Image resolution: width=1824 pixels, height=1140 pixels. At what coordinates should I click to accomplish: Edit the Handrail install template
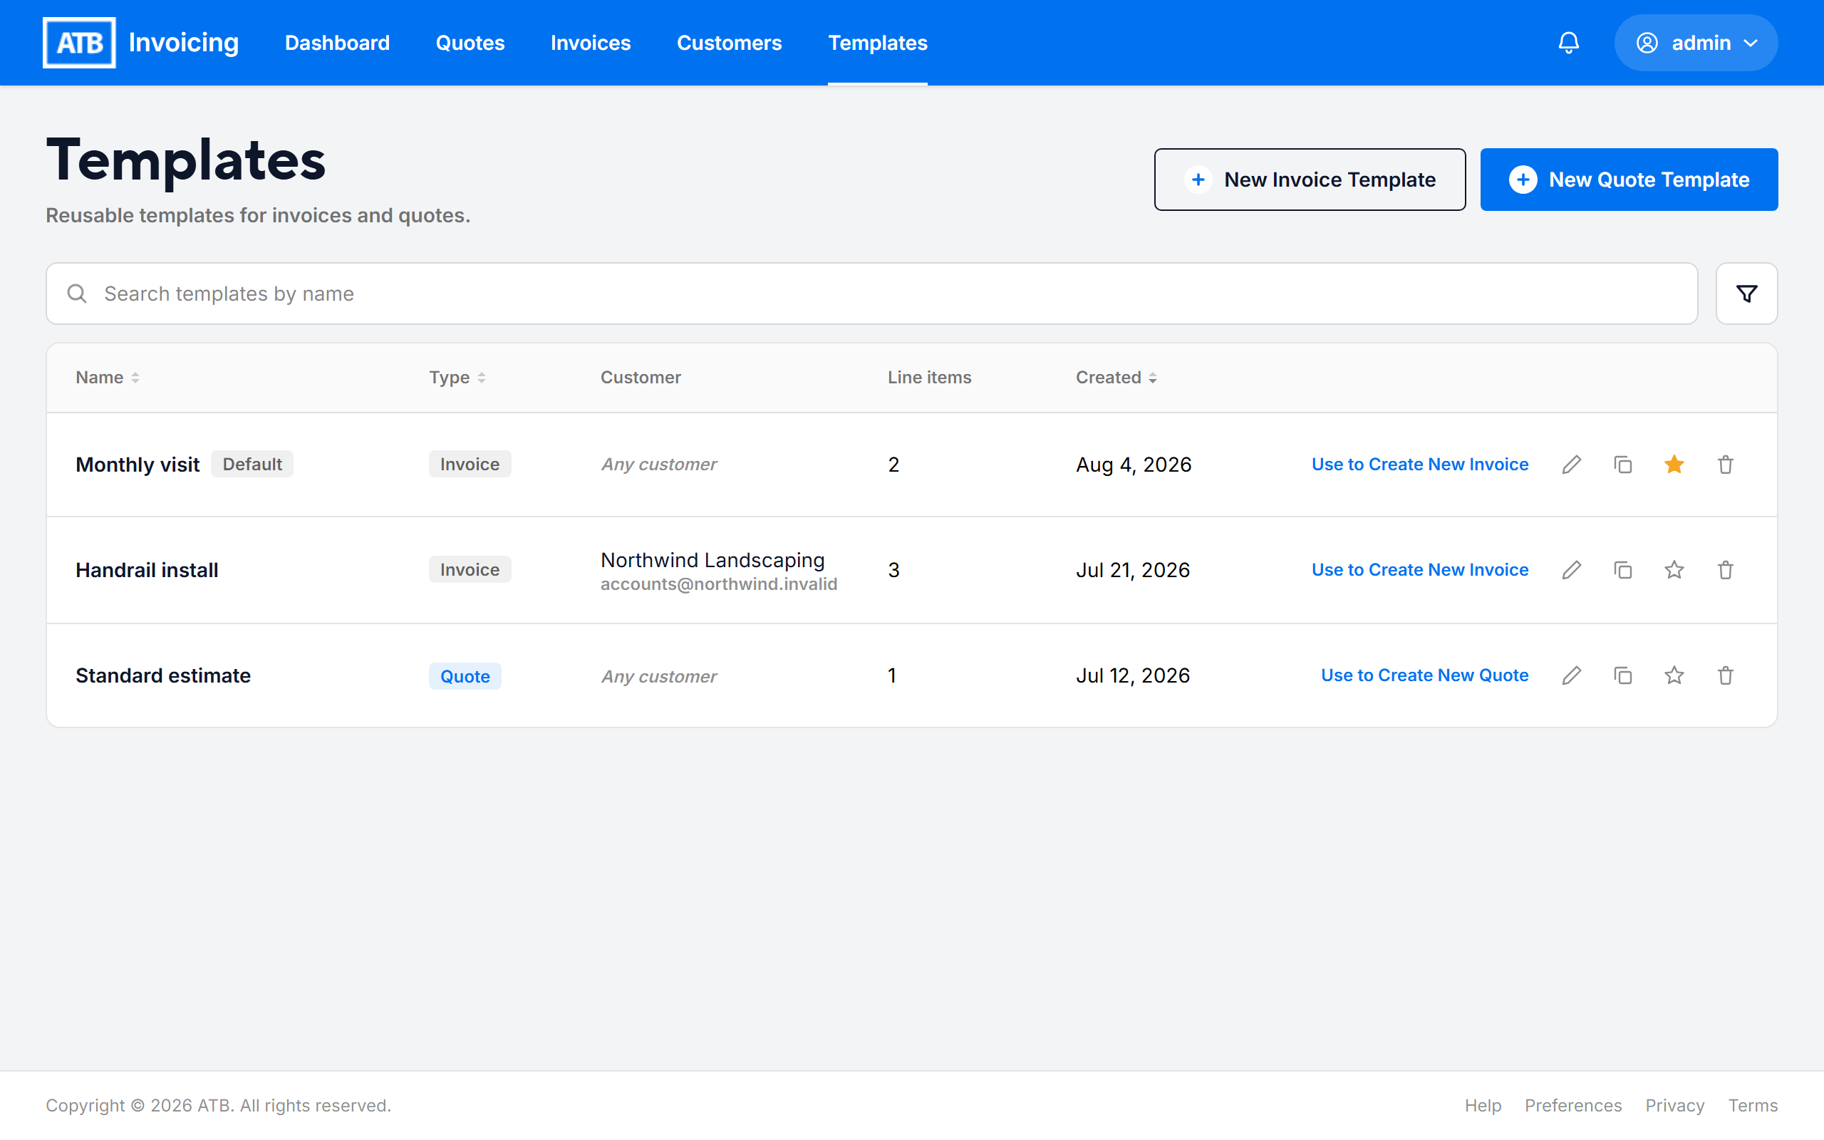pos(1572,570)
